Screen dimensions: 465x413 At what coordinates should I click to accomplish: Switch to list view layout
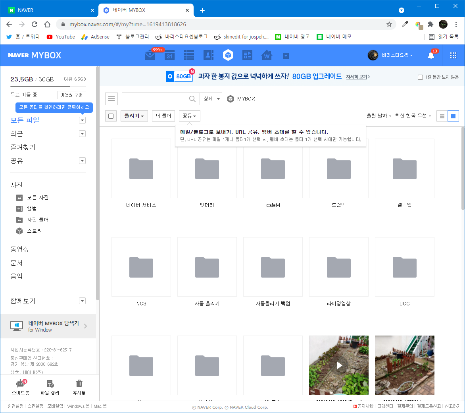click(x=442, y=116)
